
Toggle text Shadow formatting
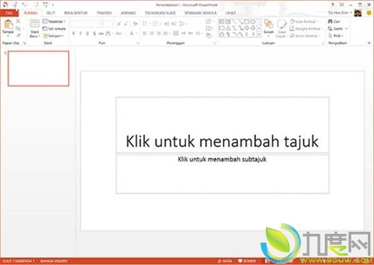click(94, 34)
